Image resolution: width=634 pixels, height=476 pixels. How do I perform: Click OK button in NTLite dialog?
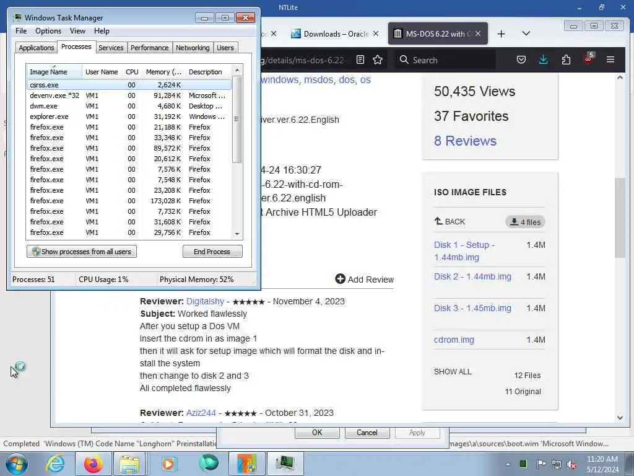(317, 432)
